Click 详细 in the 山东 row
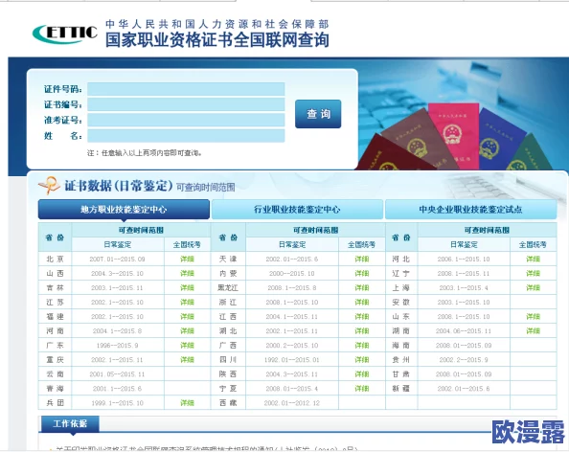Image resolution: width=569 pixels, height=452 pixels. click(x=533, y=317)
